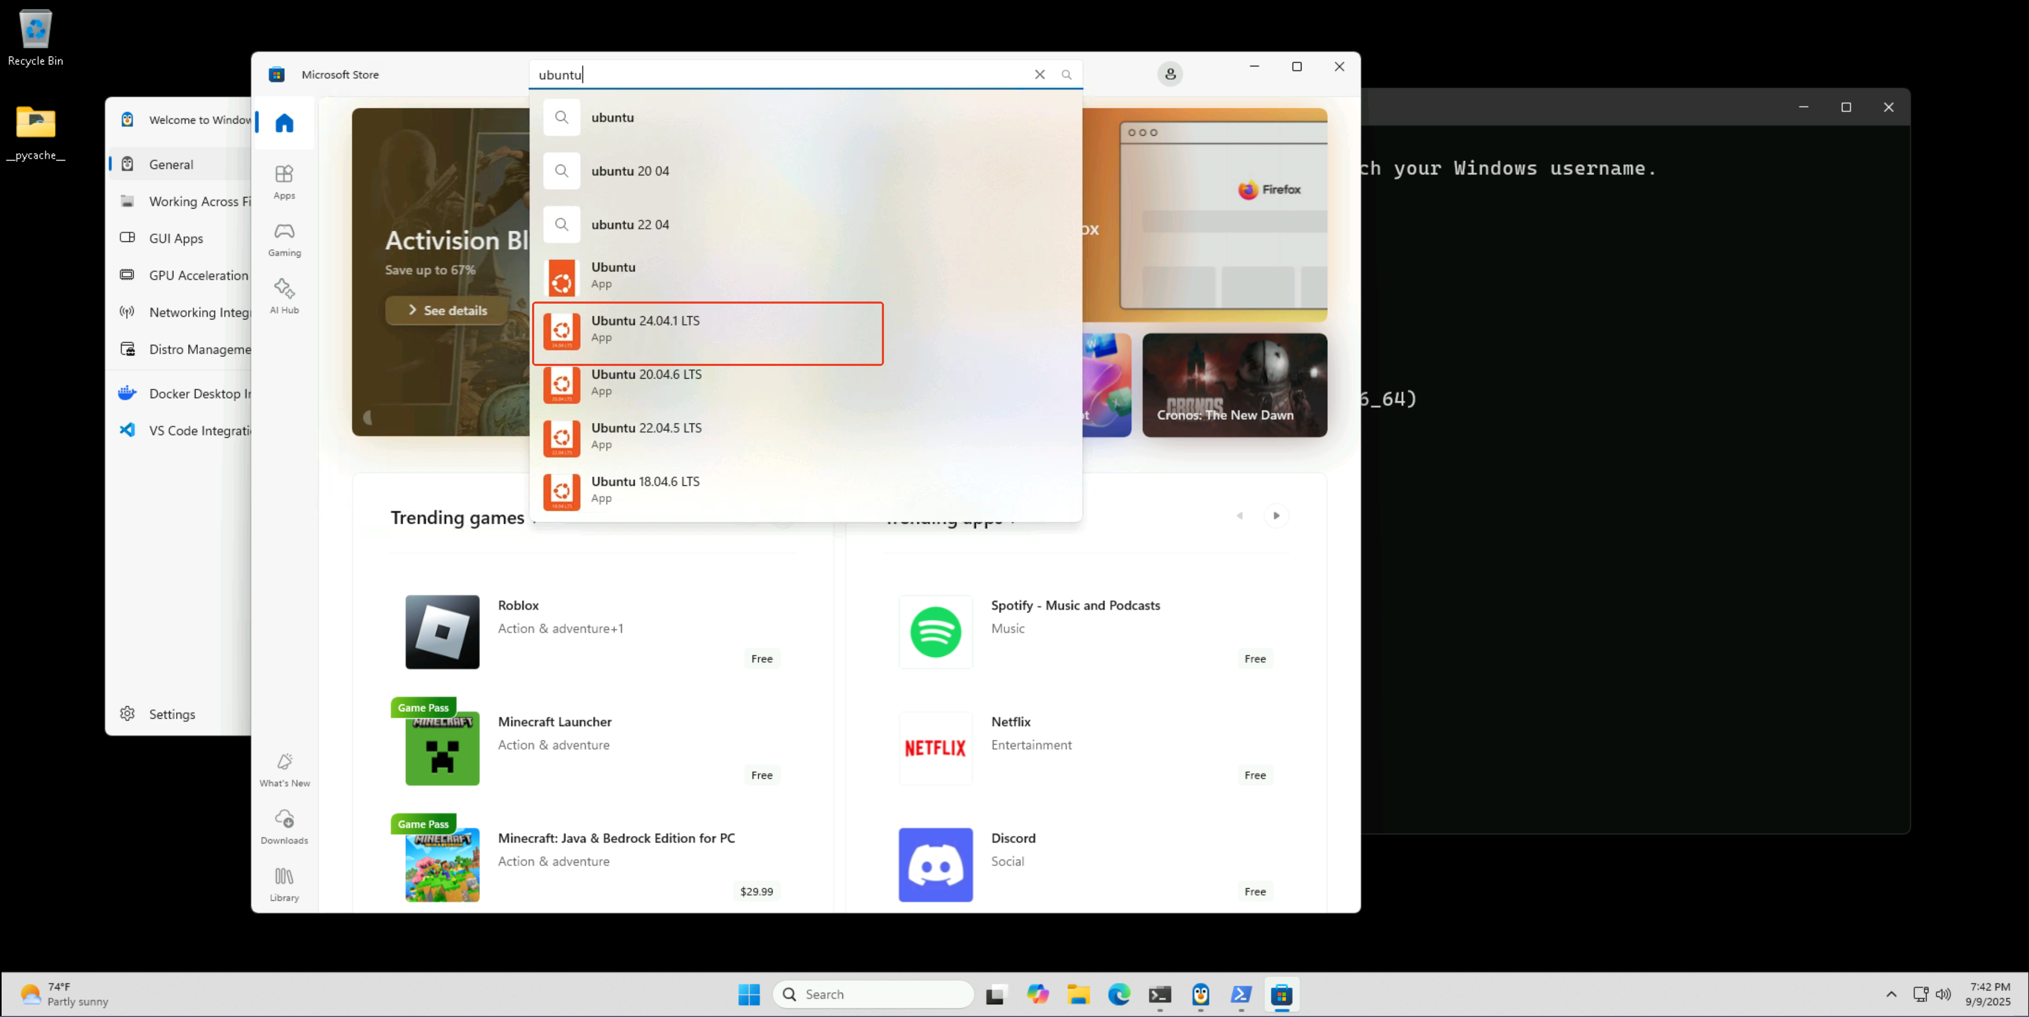Open the Library section
The width and height of the screenshot is (2029, 1017).
pos(284,884)
